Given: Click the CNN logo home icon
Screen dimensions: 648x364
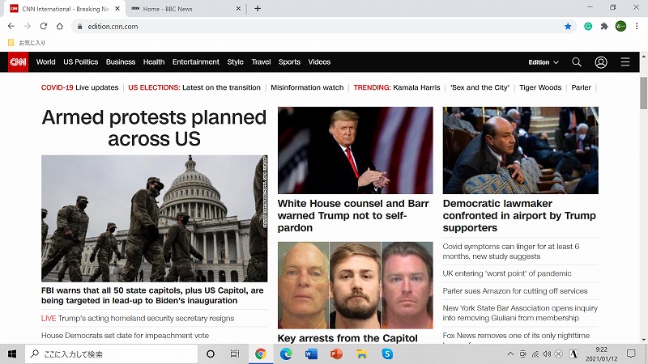Looking at the screenshot, I should click(18, 62).
